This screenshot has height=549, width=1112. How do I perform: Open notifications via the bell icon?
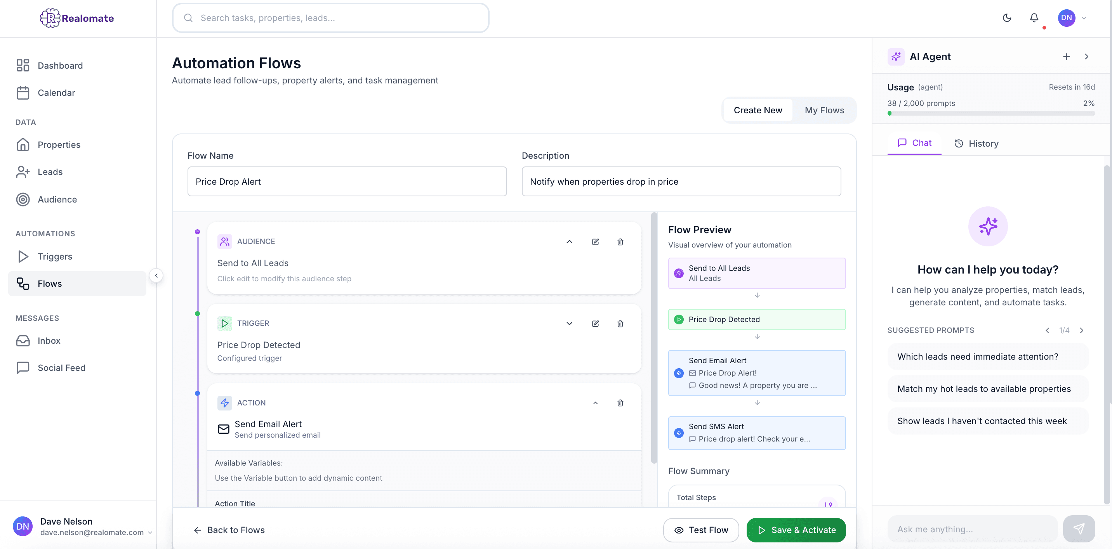click(1034, 18)
